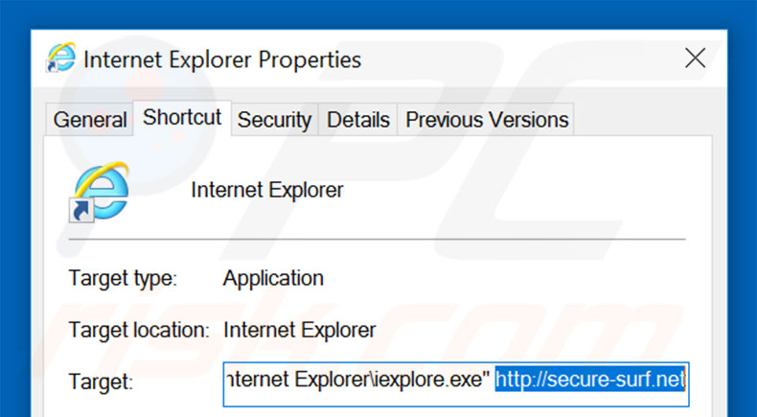The width and height of the screenshot is (757, 417).
Task: Click the shortcut arrow overlay badge
Action: pos(82,210)
